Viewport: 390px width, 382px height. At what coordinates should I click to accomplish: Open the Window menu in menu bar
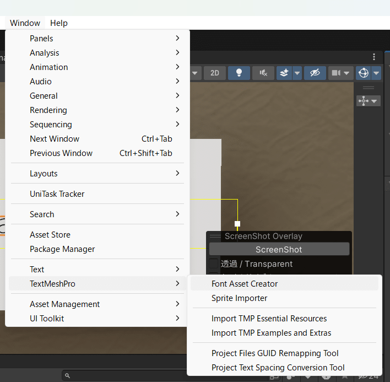[x=25, y=23]
